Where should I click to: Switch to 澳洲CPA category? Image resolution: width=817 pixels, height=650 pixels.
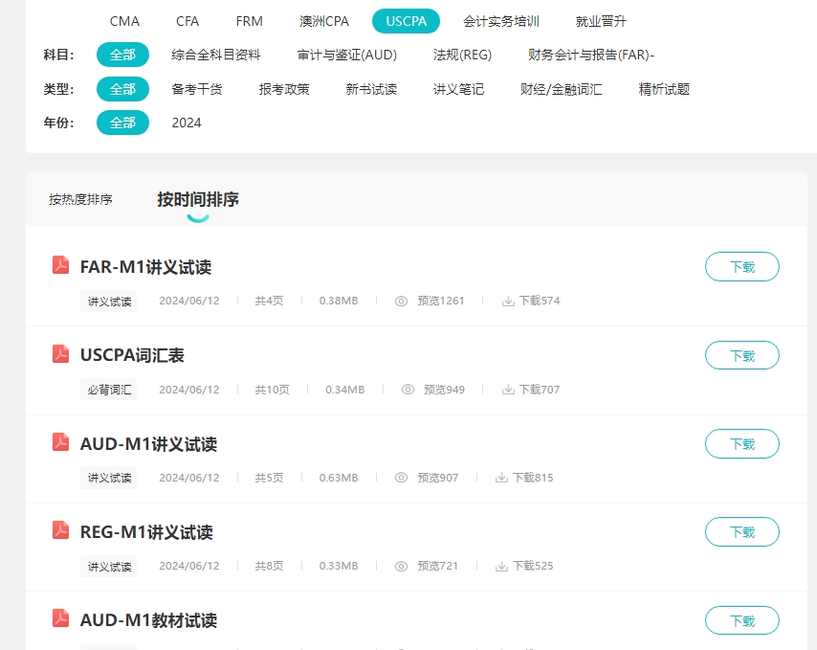coord(324,21)
